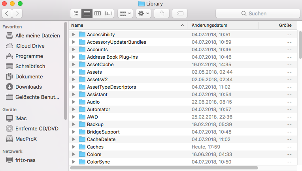302x171 pixels.
Task: Open Dokumente in sidebar
Action: (25, 76)
